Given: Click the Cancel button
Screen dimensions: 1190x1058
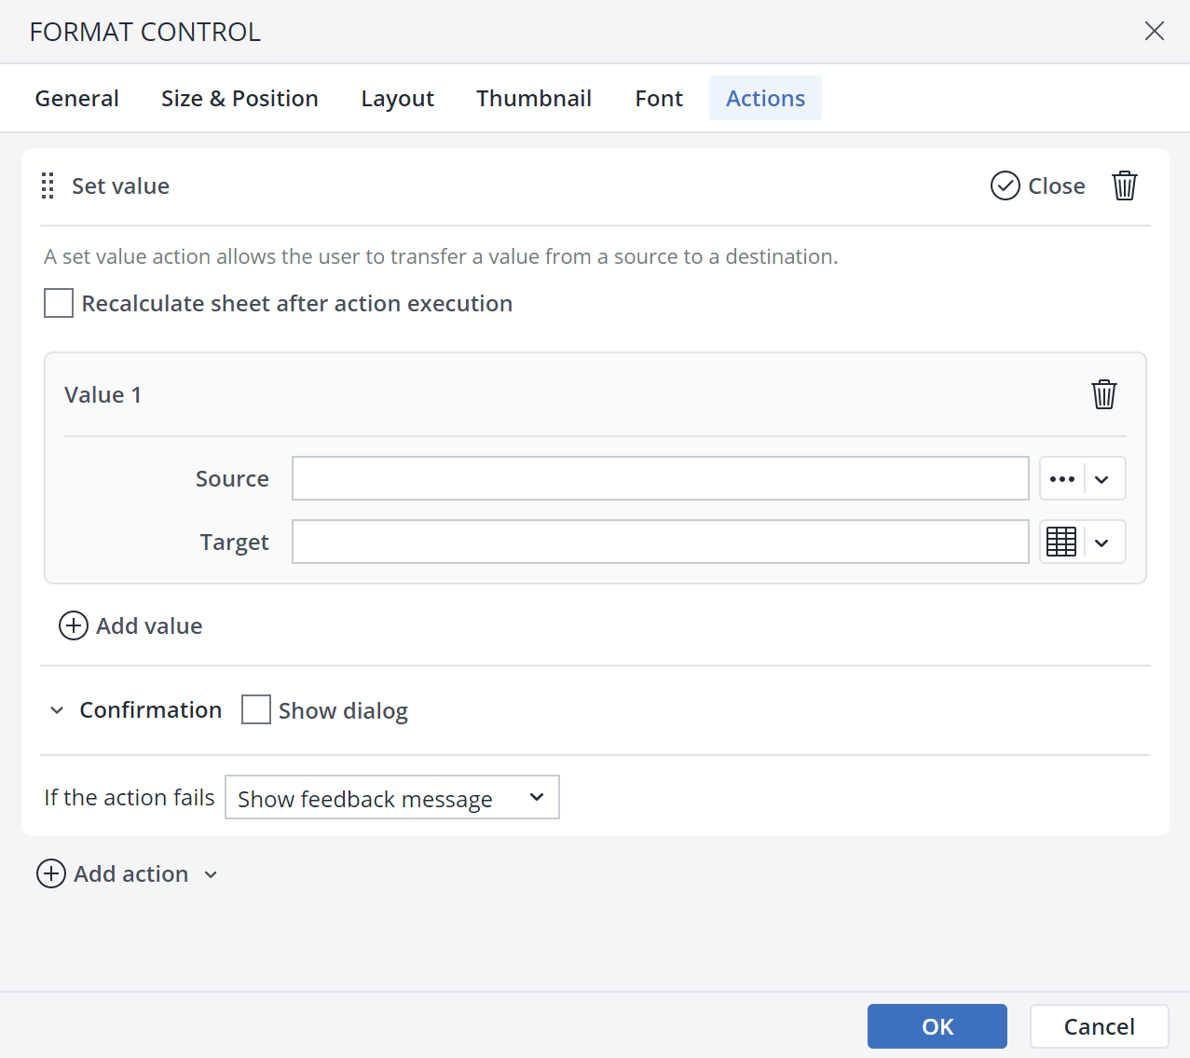Looking at the screenshot, I should [x=1100, y=1026].
